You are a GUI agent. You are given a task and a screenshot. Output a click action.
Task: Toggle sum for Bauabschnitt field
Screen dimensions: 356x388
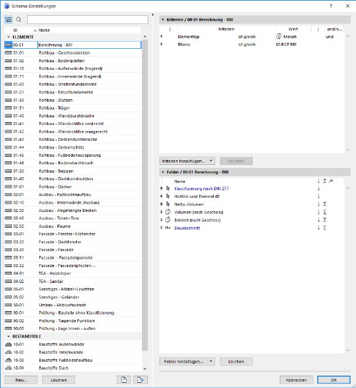coord(325,228)
